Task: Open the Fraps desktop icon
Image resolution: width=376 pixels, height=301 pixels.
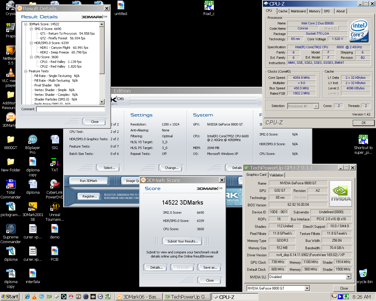Action: (x=11, y=30)
